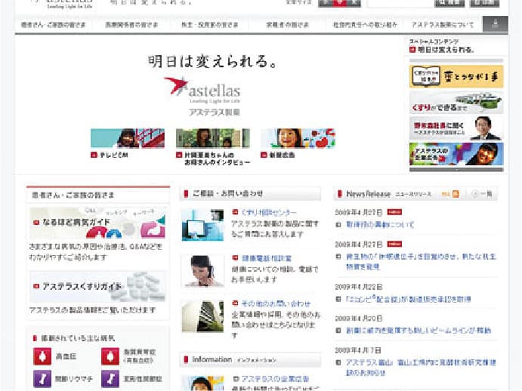Screen dimensions: 522x391
Task: Open the くすりができるまで sidebar banner
Action: tap(456, 103)
